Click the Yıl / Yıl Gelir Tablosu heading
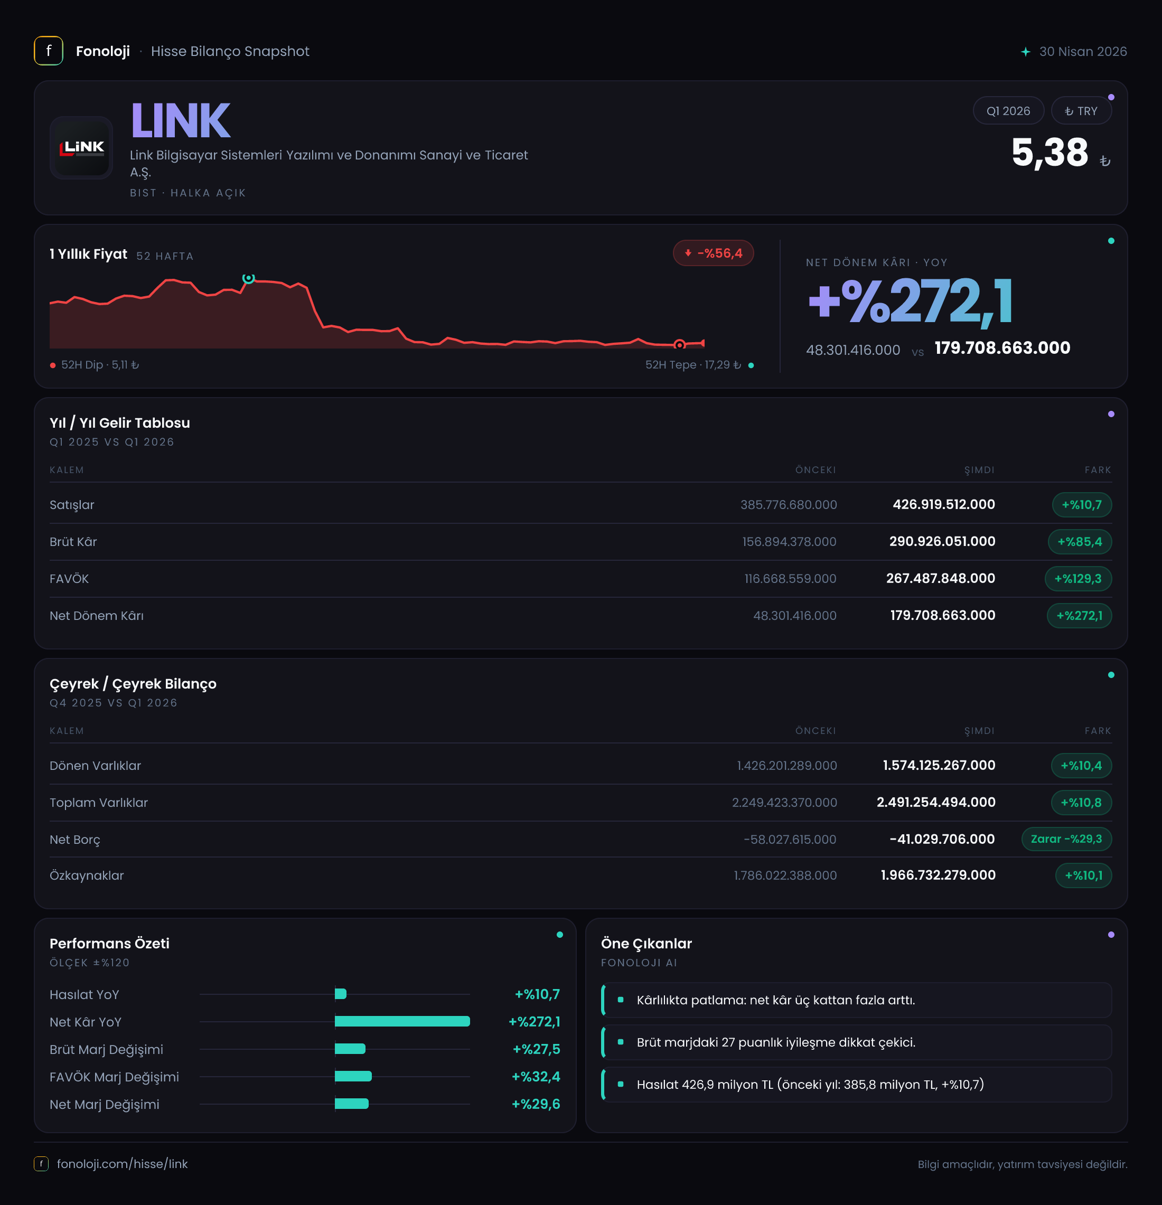 click(x=120, y=423)
